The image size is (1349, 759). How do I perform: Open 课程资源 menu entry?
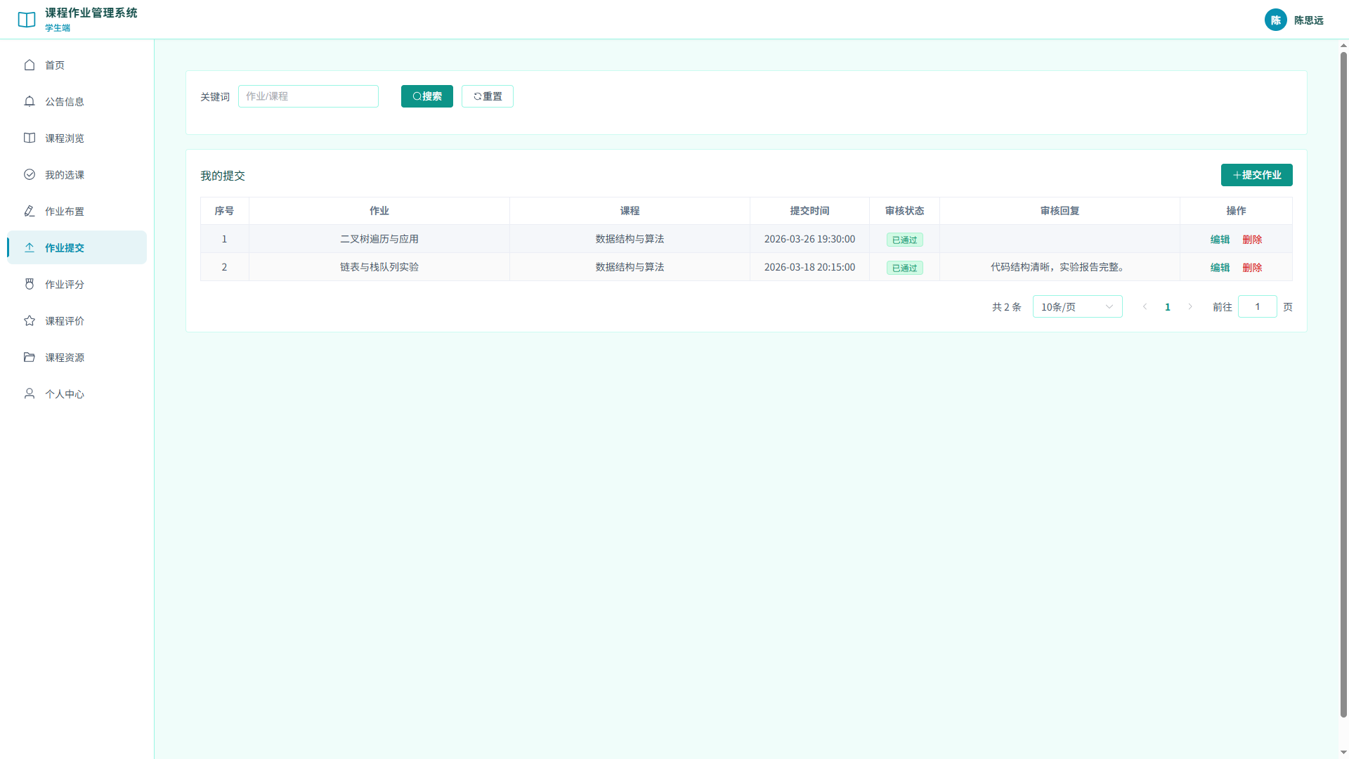point(77,357)
